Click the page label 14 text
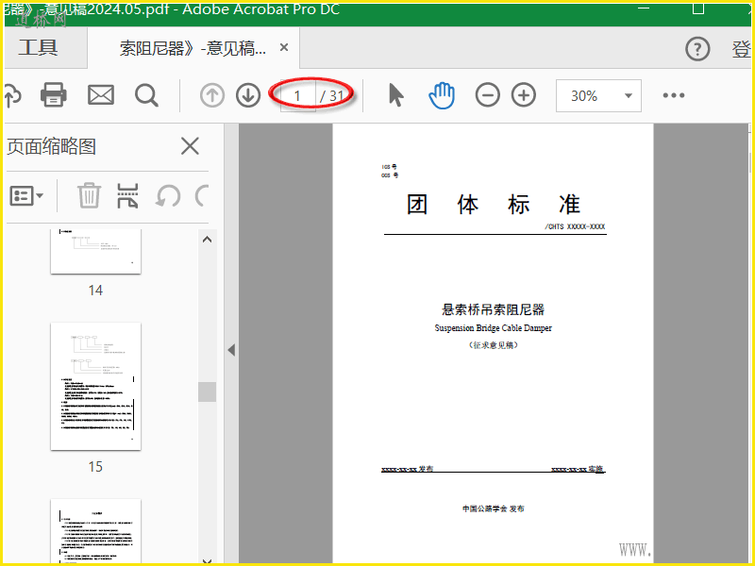 (95, 291)
